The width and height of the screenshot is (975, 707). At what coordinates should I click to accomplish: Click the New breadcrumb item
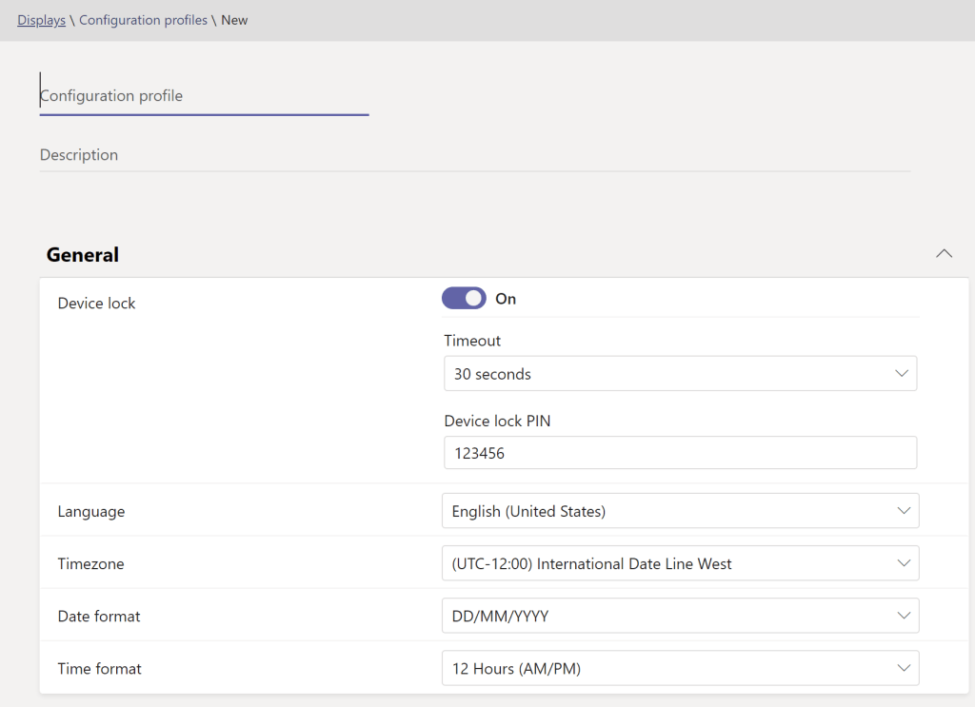[x=234, y=20]
